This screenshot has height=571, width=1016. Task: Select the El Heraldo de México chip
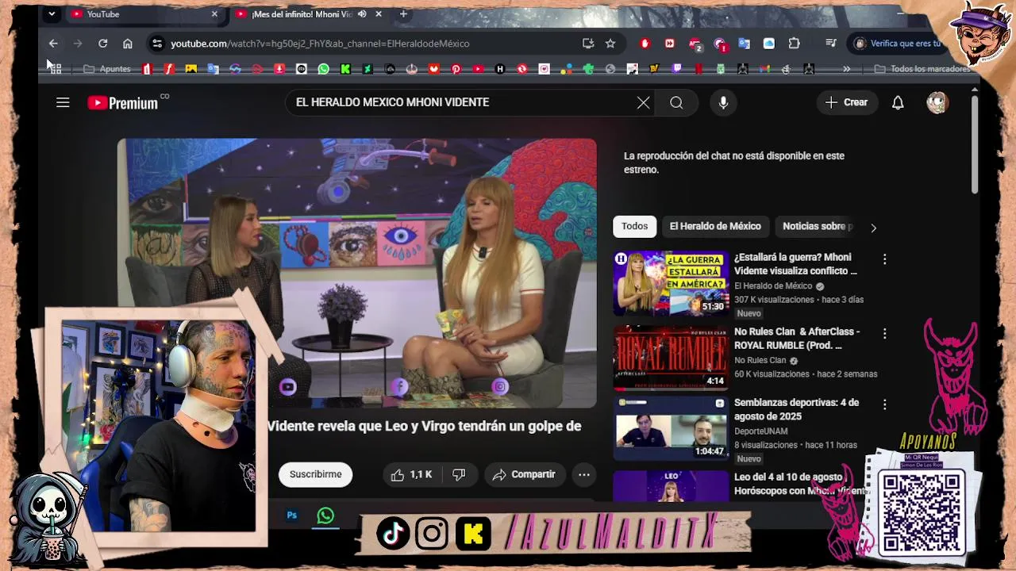715,226
